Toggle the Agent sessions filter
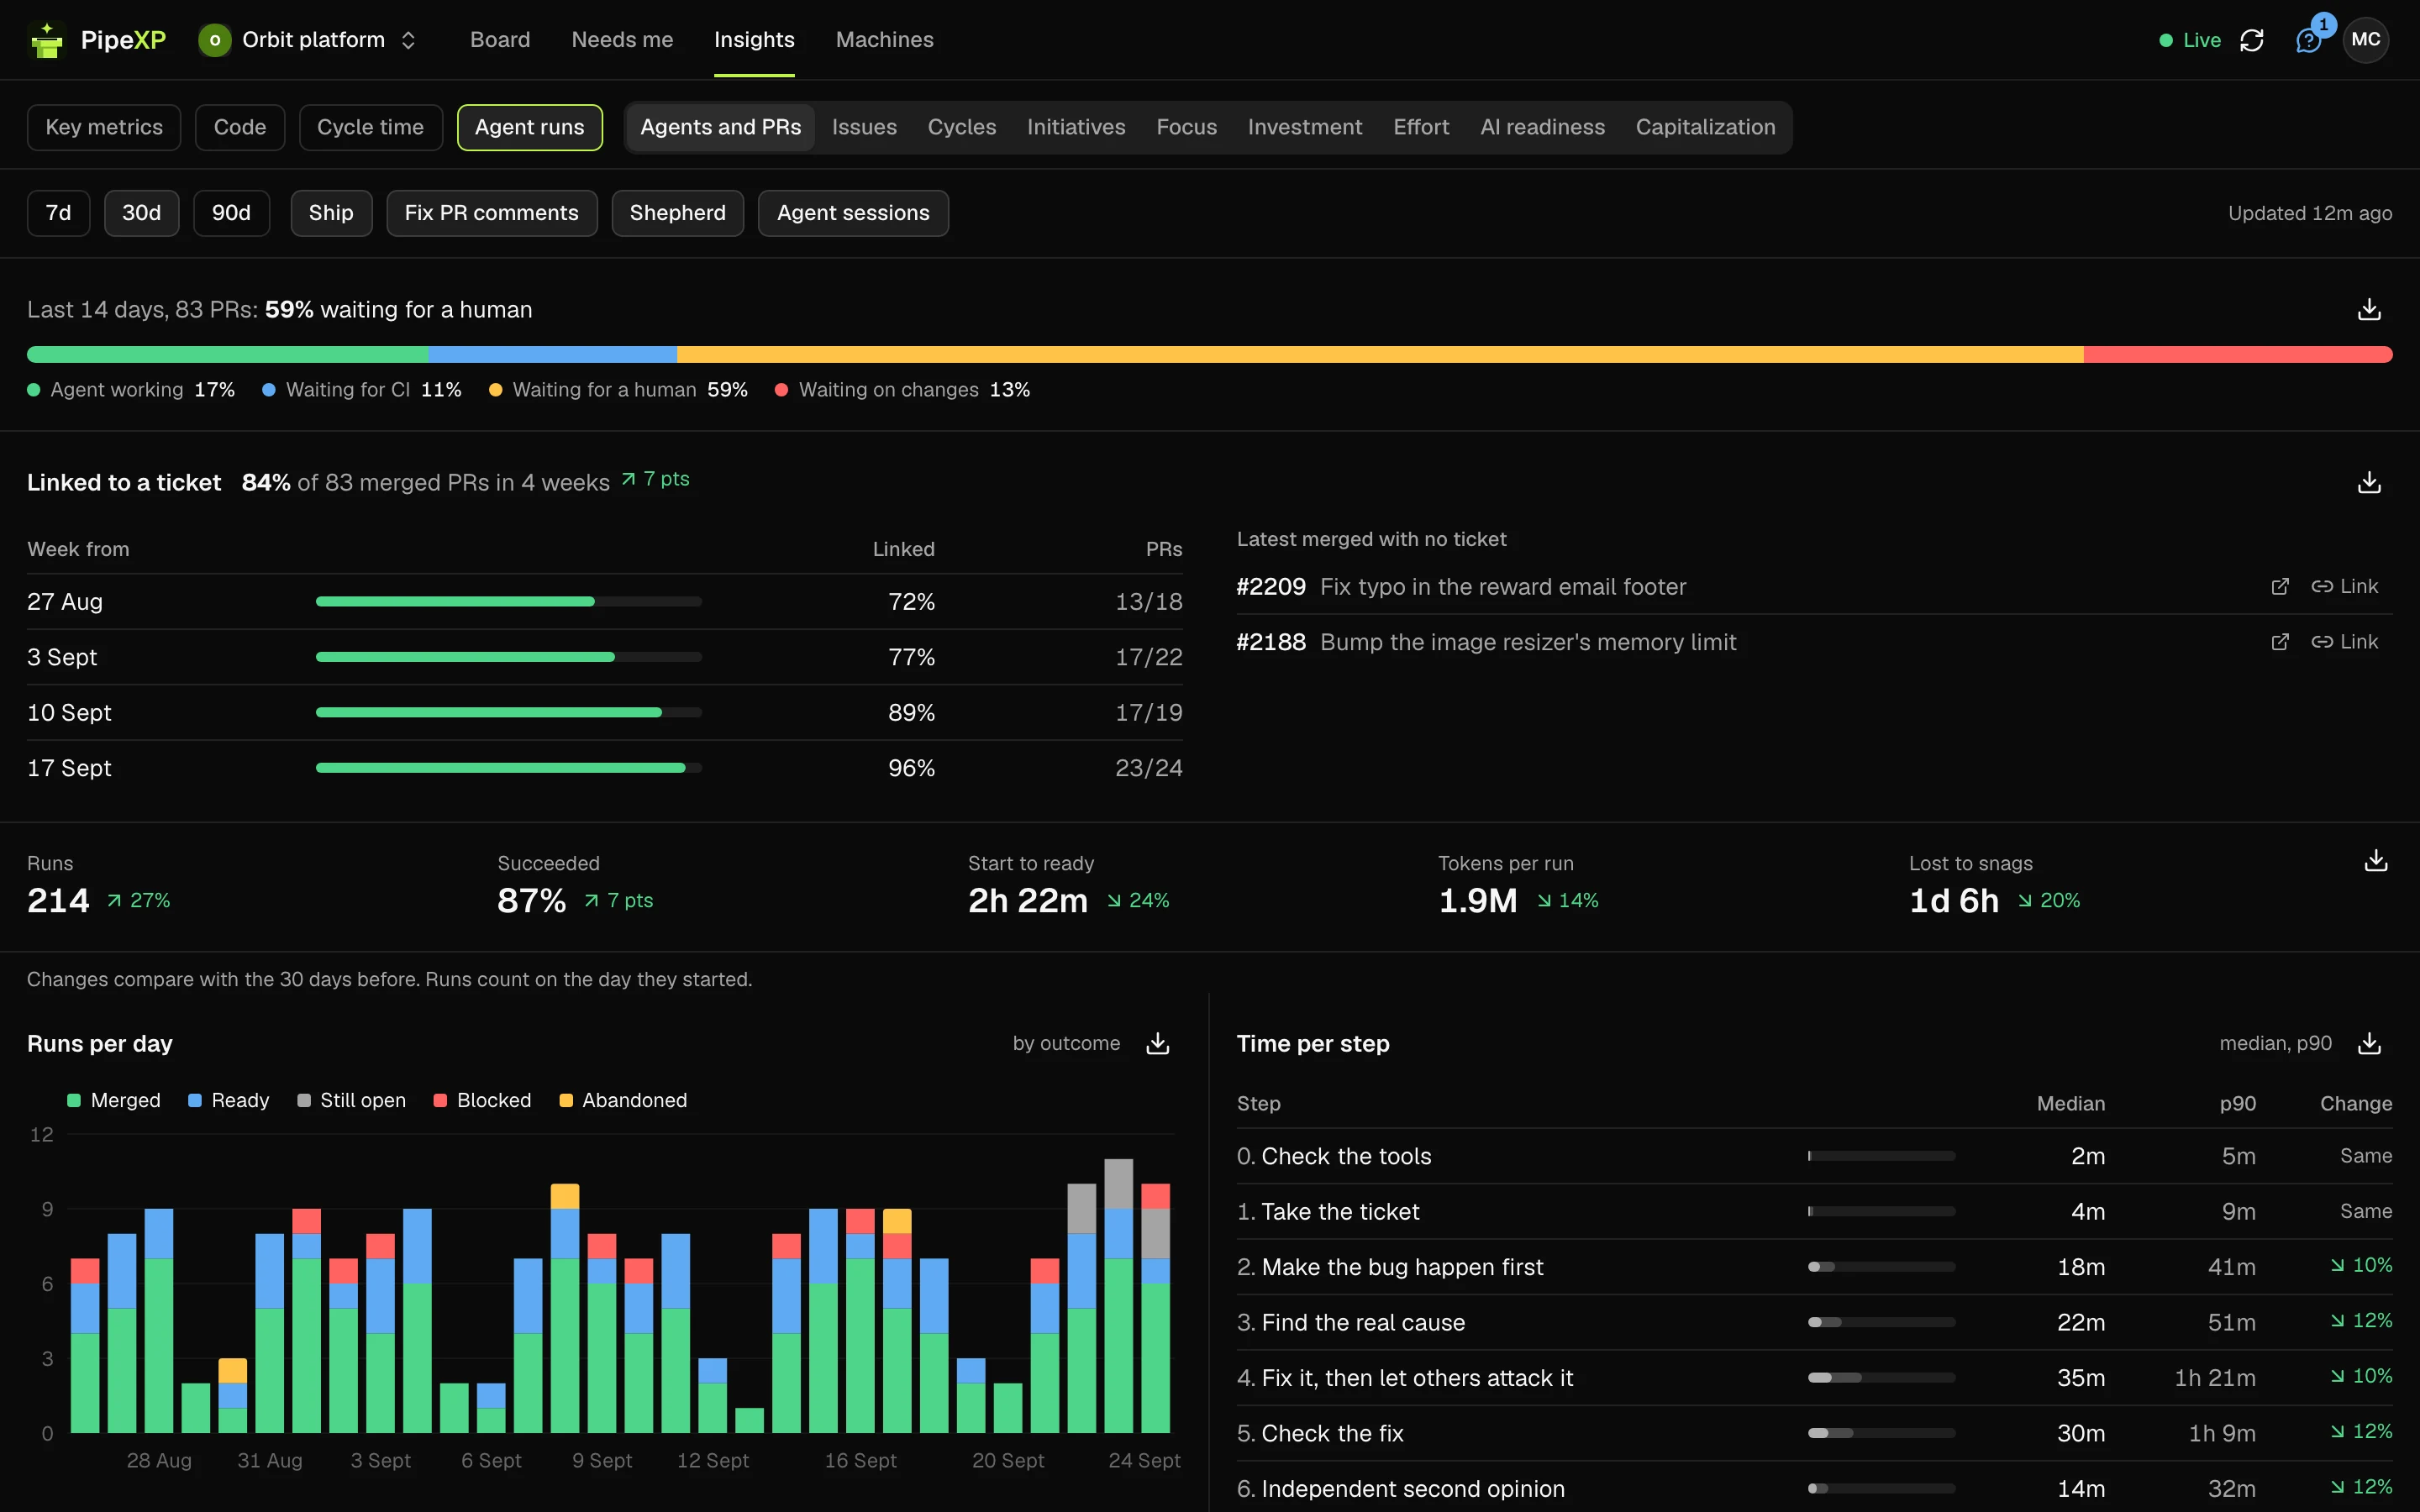 [853, 213]
